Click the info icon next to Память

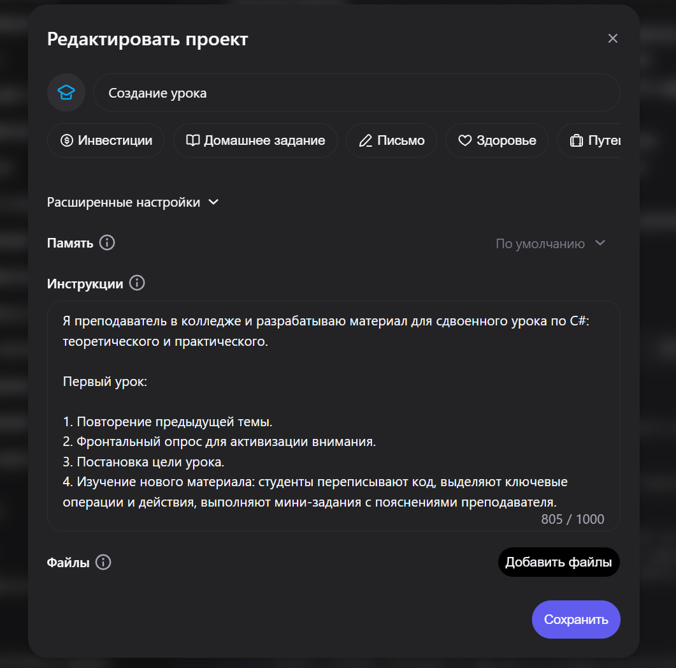pyautogui.click(x=107, y=243)
